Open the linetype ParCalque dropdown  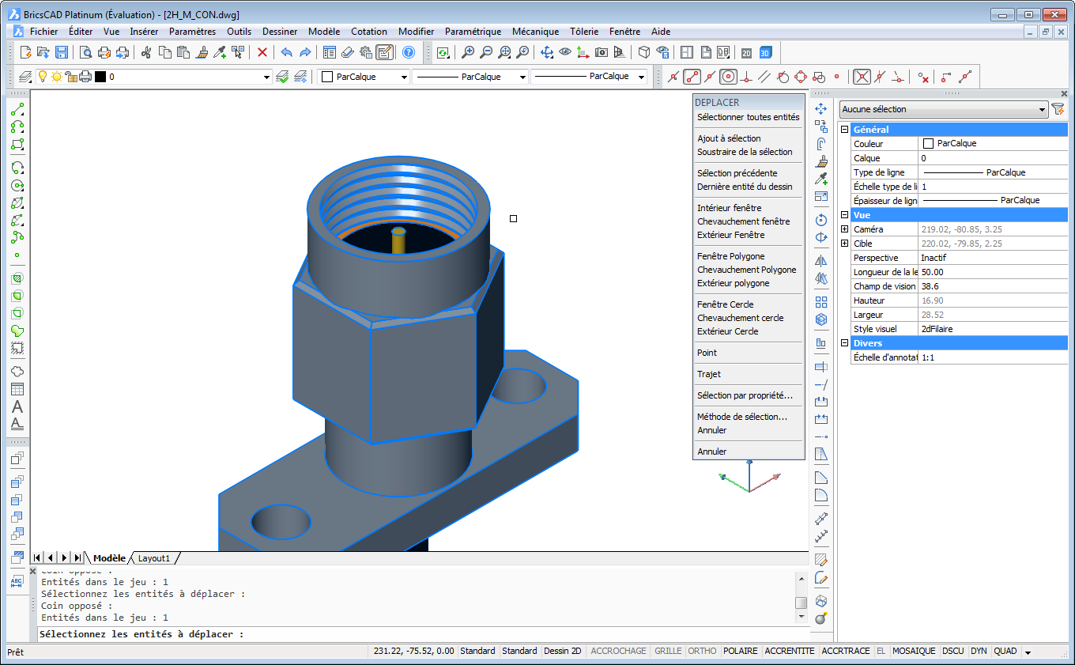coord(522,77)
